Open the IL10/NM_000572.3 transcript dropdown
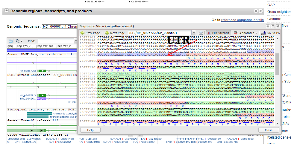This screenshot has height=144, width=291. [x=194, y=33]
